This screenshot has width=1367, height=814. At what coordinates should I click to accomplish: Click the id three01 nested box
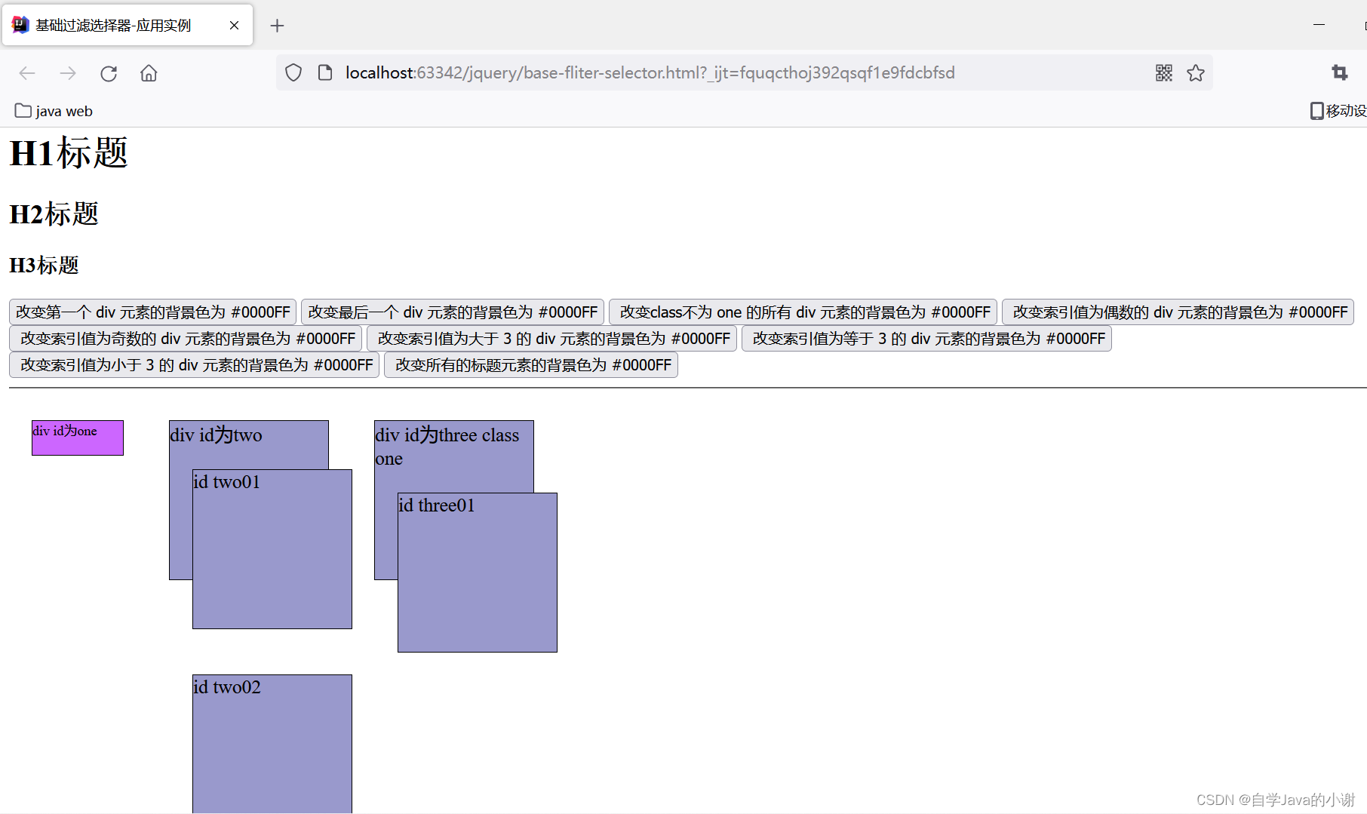478,573
